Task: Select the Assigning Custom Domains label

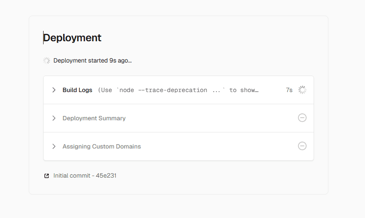Action: pyautogui.click(x=101, y=146)
